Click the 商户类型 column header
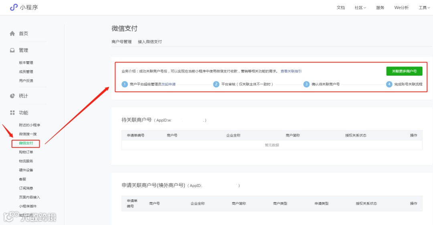This screenshot has width=433, height=225. point(280,203)
